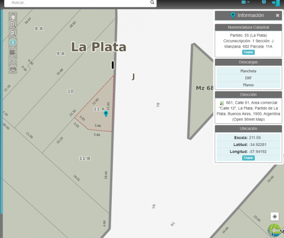Click the blue marker on parcel 11 A
This screenshot has width=284, height=238.
106,114
